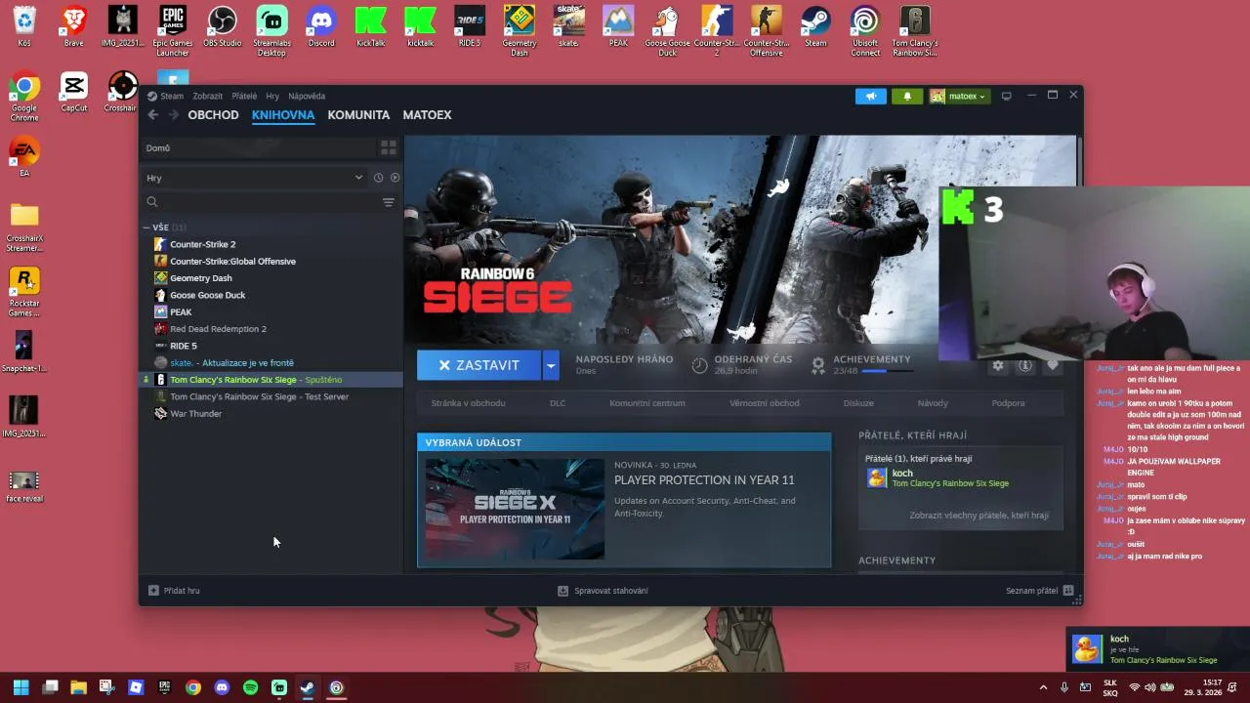
Task: Open Nápověda menu
Action: (x=307, y=96)
